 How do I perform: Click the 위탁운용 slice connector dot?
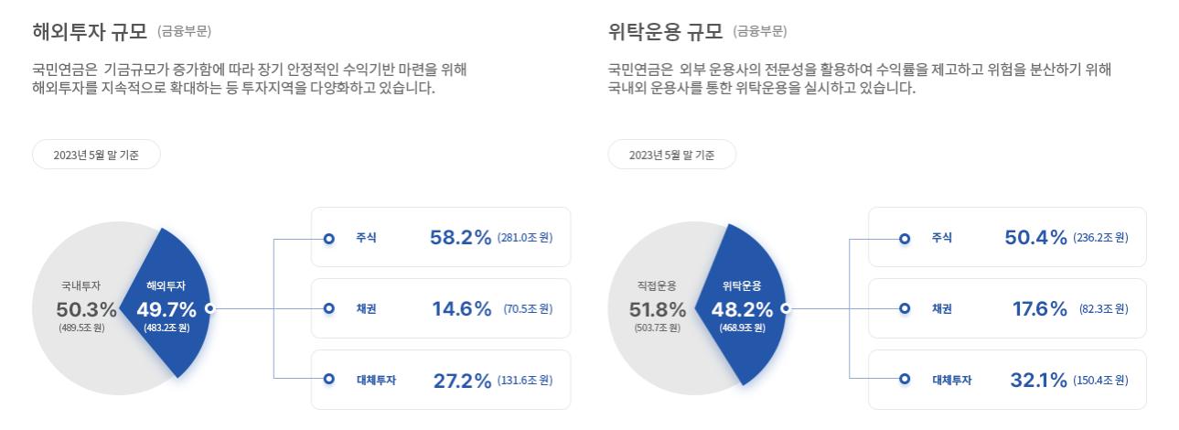(786, 308)
